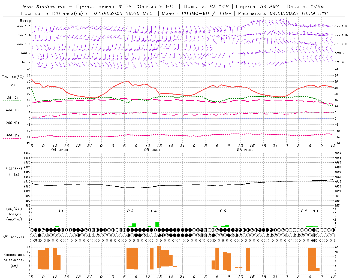Click the green precipitation bar below the "0.8" value
349x279 pixels.
(x=134, y=225)
